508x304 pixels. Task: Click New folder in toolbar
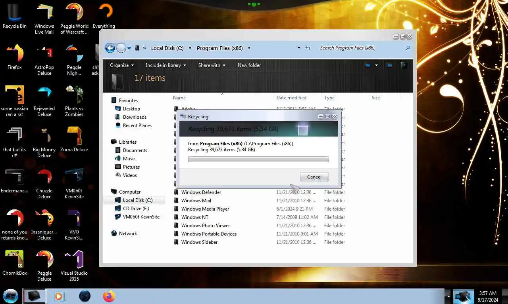pos(249,65)
